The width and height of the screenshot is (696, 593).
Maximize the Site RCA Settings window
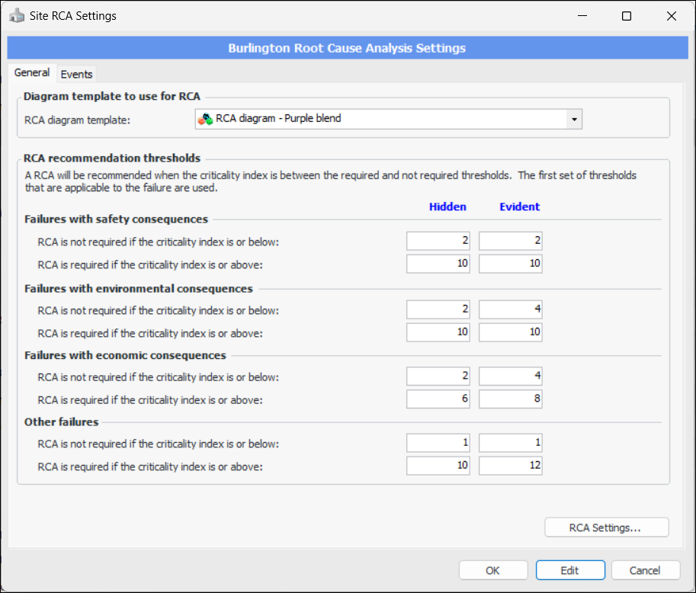coord(626,16)
